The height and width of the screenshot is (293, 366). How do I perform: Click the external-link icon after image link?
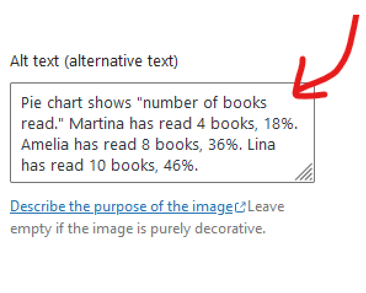(240, 207)
